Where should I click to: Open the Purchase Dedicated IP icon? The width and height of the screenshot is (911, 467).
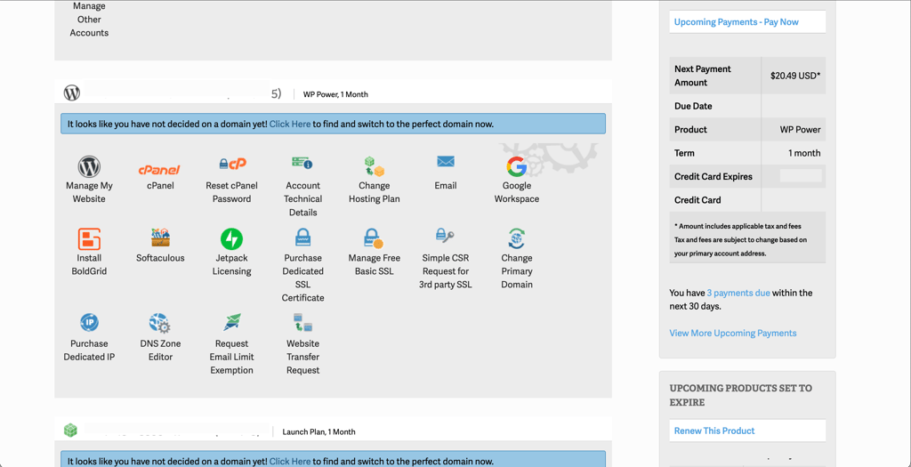click(89, 322)
